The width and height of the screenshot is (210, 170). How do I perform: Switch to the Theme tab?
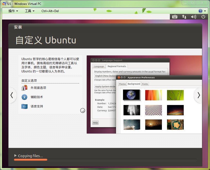tap(122, 84)
